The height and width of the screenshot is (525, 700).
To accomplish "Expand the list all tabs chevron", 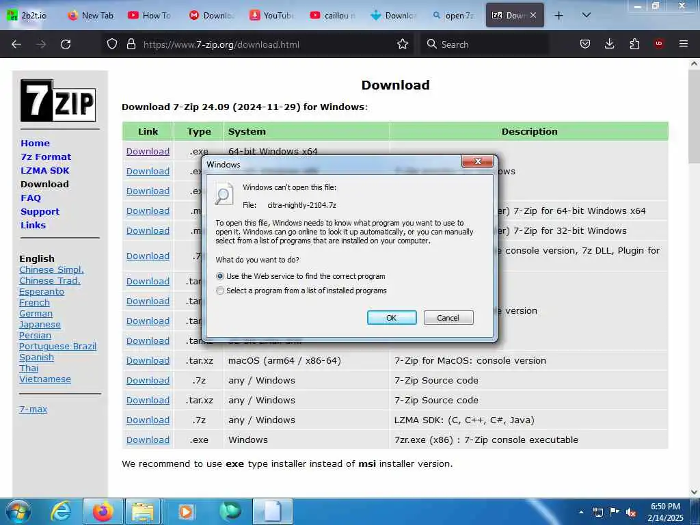I will (x=587, y=15).
